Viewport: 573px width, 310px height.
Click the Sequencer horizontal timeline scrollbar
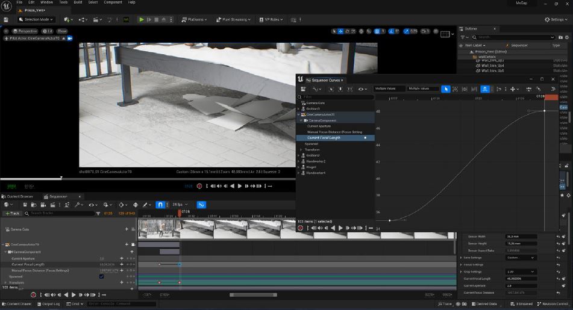[x=253, y=295]
